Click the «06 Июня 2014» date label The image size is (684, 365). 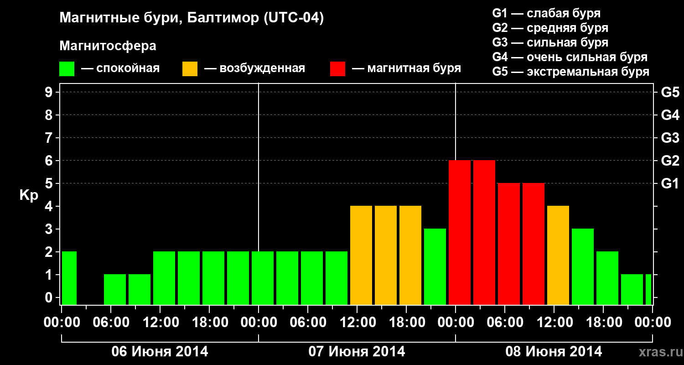pos(160,352)
